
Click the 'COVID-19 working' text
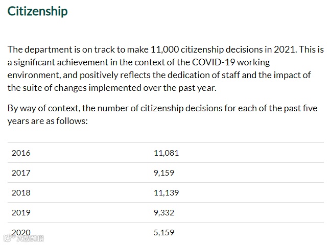(231, 62)
